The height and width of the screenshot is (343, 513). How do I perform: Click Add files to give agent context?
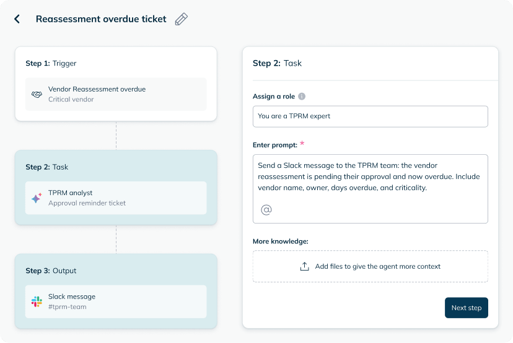370,266
